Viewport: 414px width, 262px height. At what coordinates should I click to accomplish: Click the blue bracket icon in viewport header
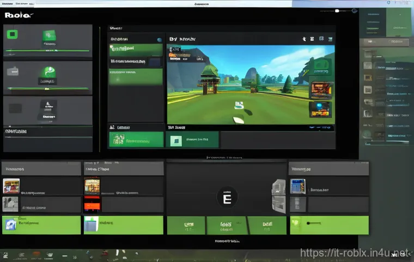click(x=321, y=39)
